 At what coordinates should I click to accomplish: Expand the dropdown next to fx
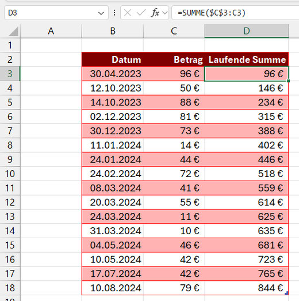point(164,13)
